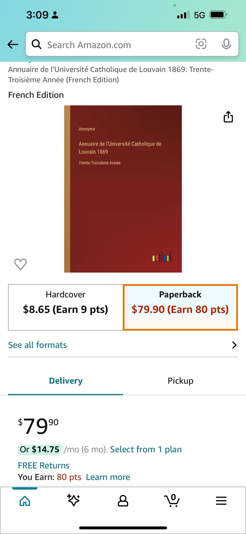Open camera search scan icon
This screenshot has height=534, width=246.
pos(201,44)
